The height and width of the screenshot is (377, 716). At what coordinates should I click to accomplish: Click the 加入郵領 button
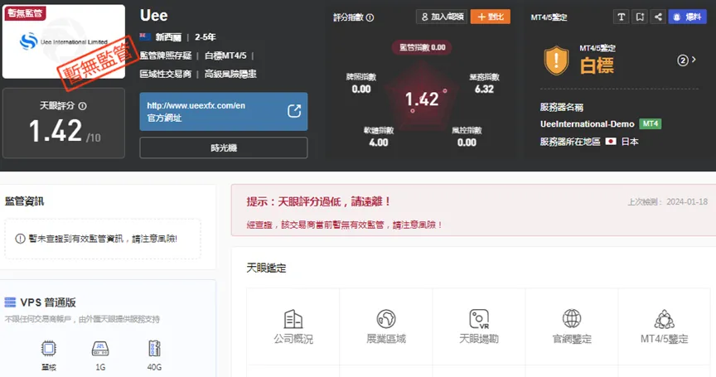(x=442, y=17)
